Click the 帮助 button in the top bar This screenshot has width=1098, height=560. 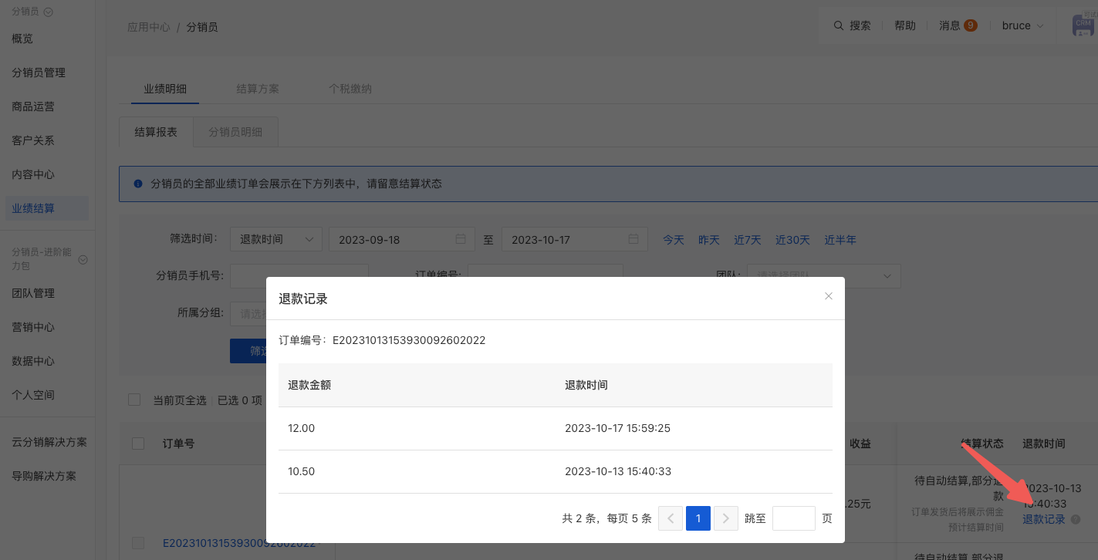pyautogui.click(x=905, y=25)
